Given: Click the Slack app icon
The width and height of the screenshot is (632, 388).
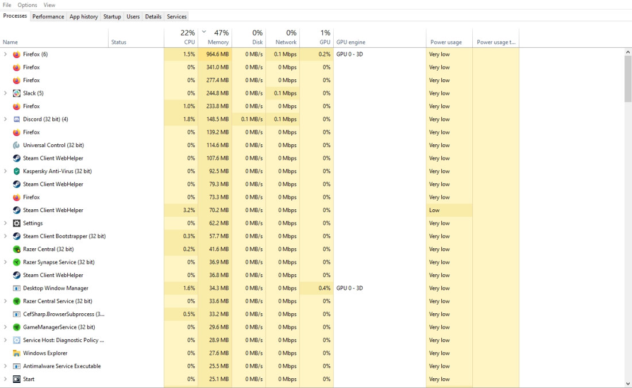Looking at the screenshot, I should (17, 93).
